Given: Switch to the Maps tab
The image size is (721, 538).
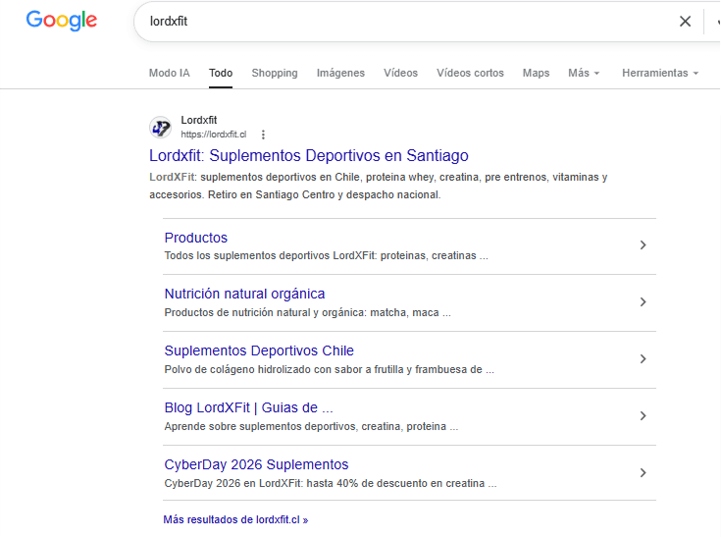Looking at the screenshot, I should coord(536,73).
